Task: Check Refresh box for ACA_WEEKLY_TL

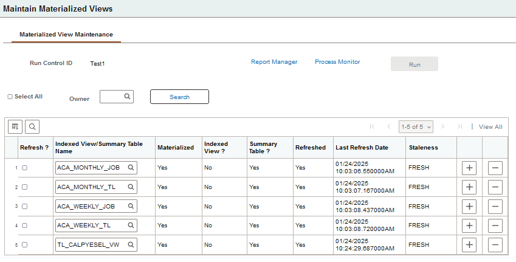Action: point(24,226)
